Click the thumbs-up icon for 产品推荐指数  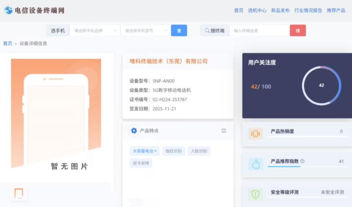[x=255, y=164]
